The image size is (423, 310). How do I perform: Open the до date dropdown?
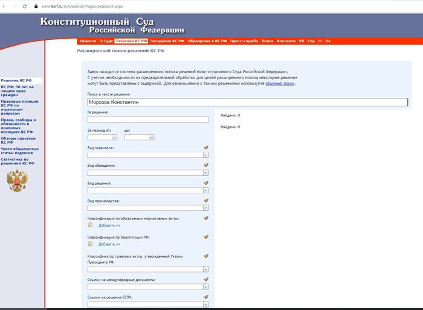click(x=151, y=137)
